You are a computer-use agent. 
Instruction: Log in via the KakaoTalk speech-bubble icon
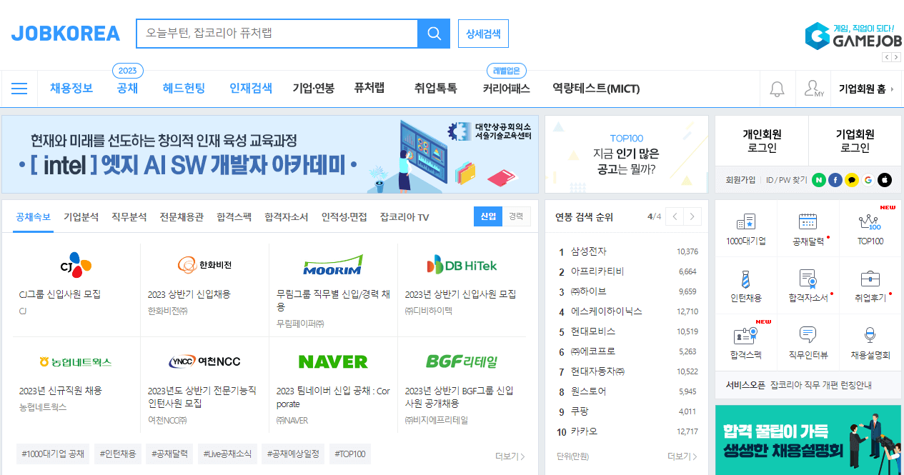click(x=852, y=180)
